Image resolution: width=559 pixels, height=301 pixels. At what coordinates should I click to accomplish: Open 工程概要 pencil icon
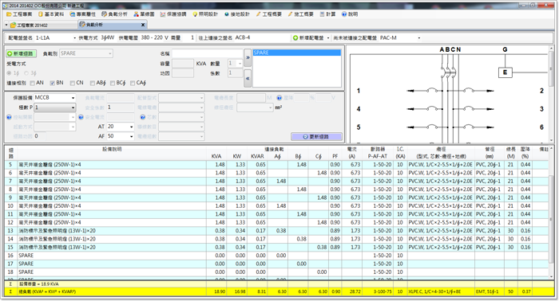click(x=259, y=14)
